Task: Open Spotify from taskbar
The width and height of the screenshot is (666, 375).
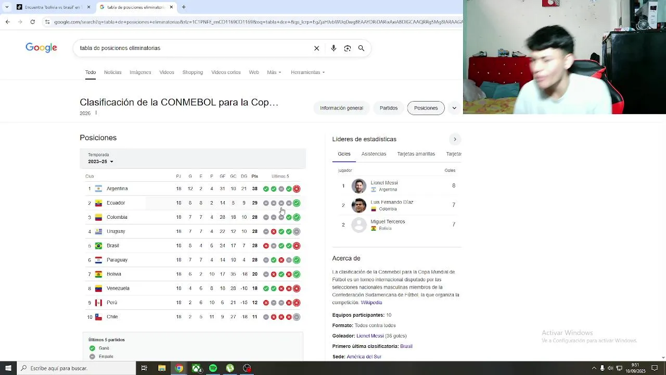Action: click(213, 368)
